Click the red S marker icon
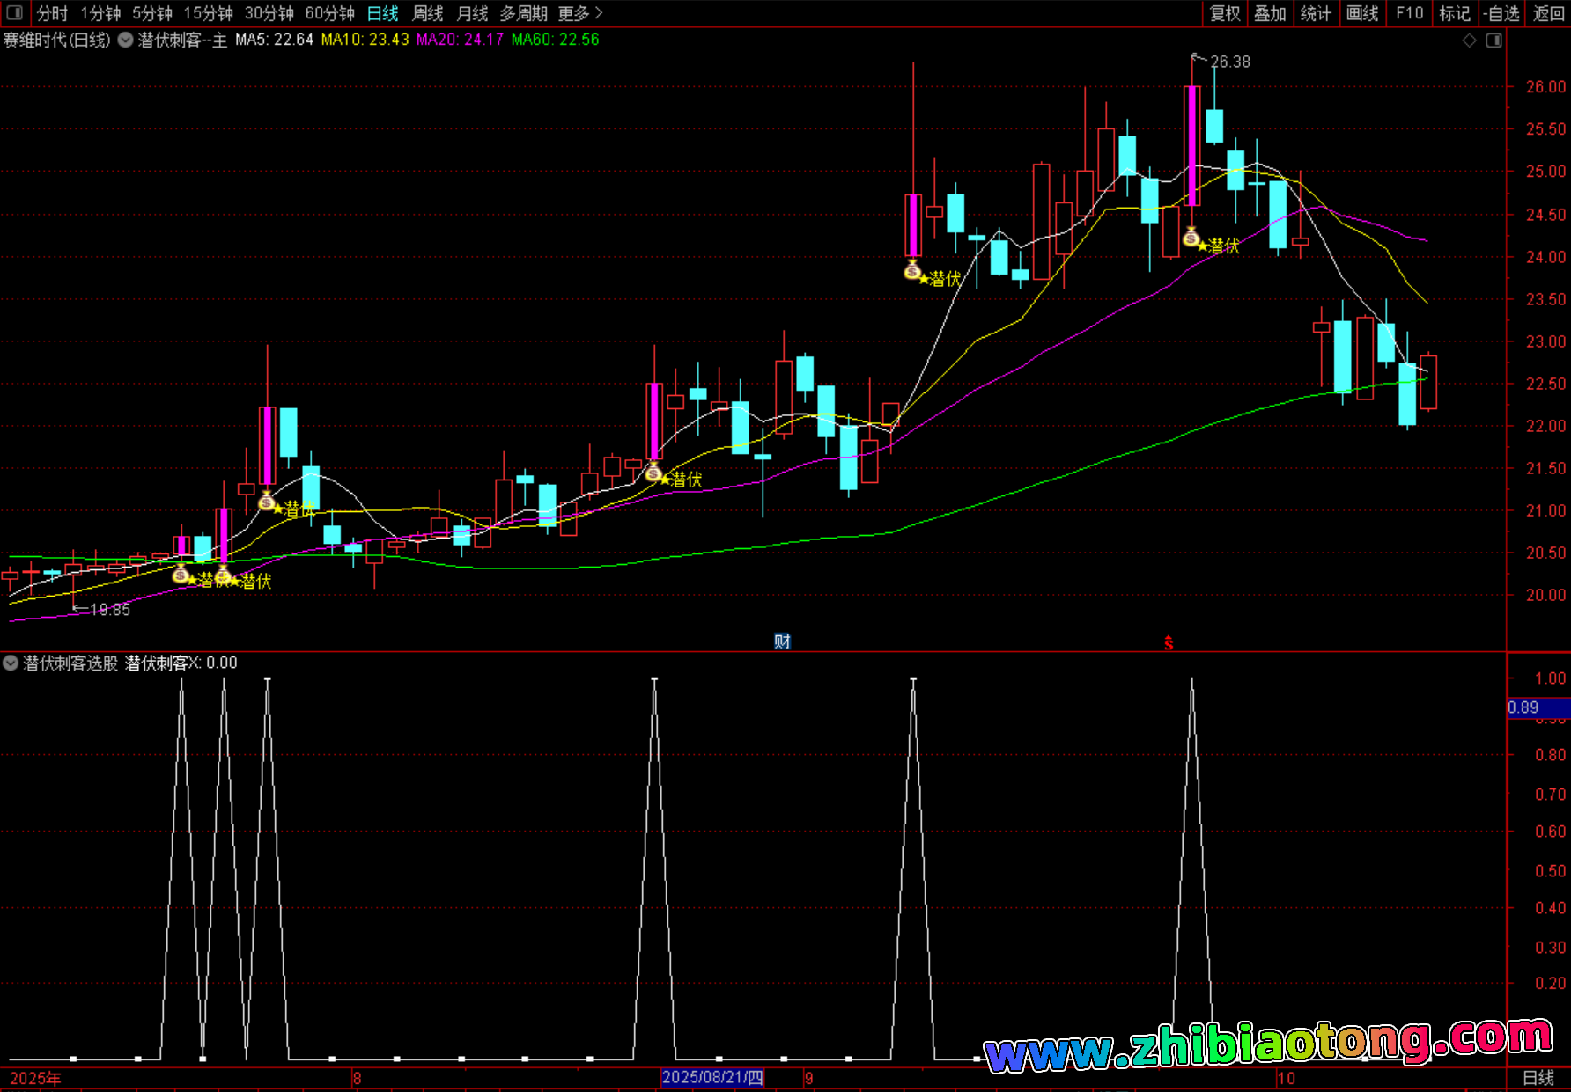The image size is (1571, 1092). tap(1169, 643)
